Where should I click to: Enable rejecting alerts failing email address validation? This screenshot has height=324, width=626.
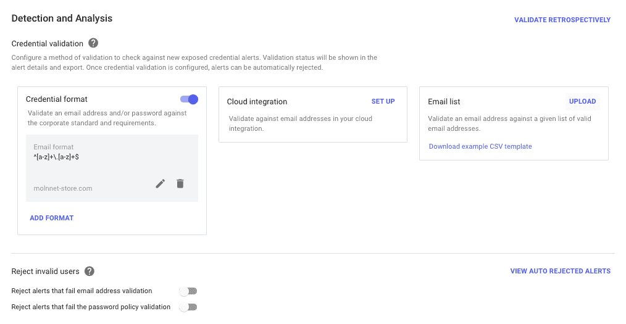pos(188,291)
